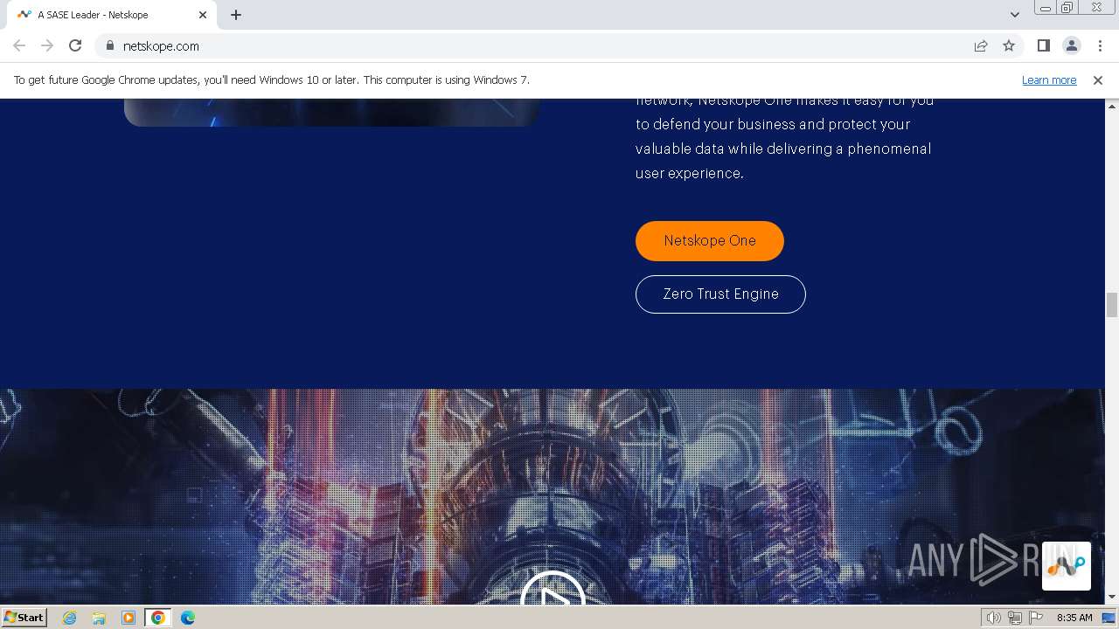Open the Windows Start menu
This screenshot has height=629, width=1119.
[24, 618]
